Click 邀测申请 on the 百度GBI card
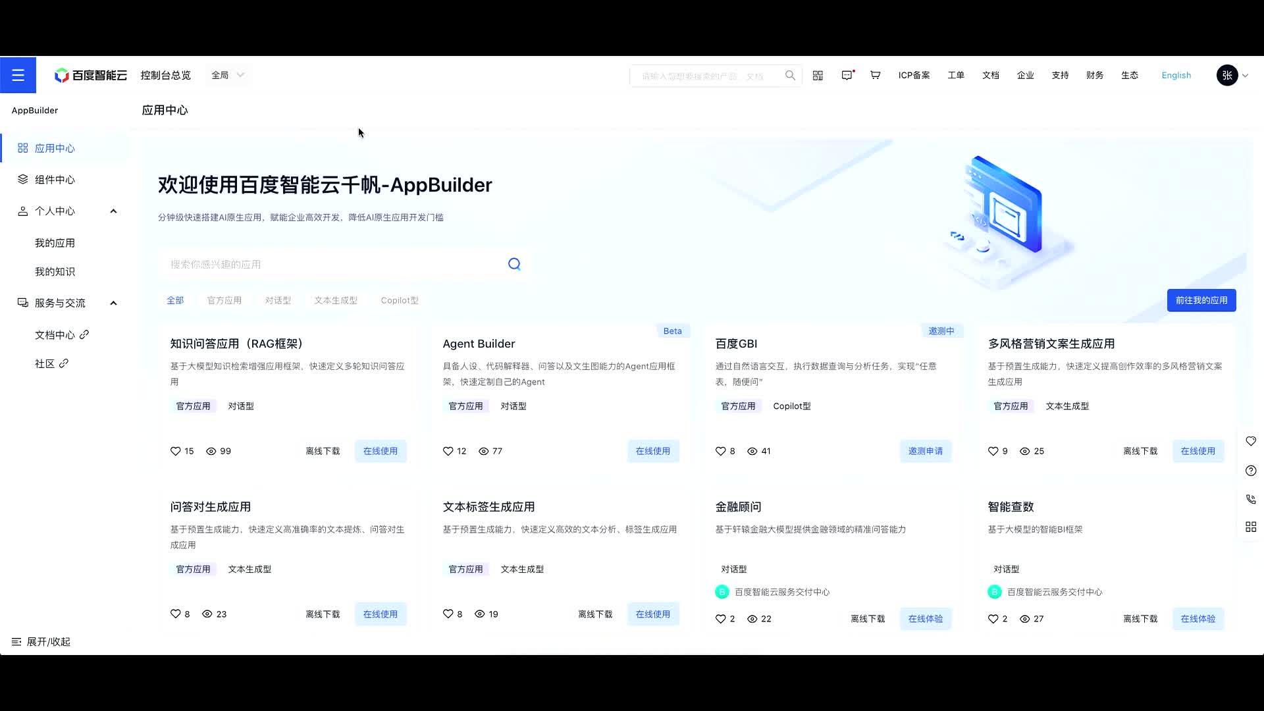 point(926,451)
